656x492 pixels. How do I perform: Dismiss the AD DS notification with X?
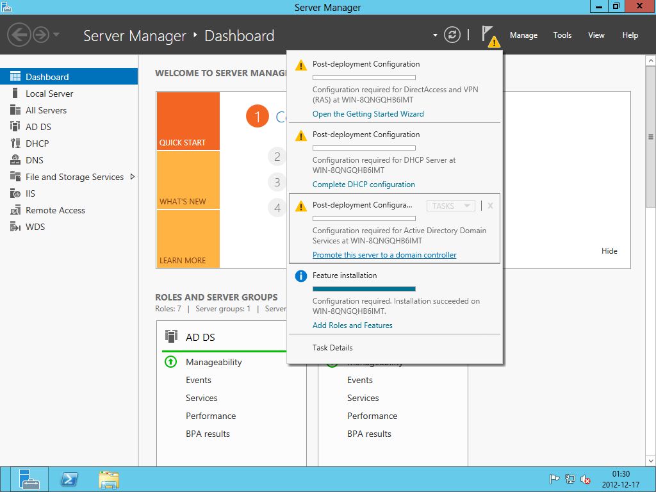[x=490, y=206]
